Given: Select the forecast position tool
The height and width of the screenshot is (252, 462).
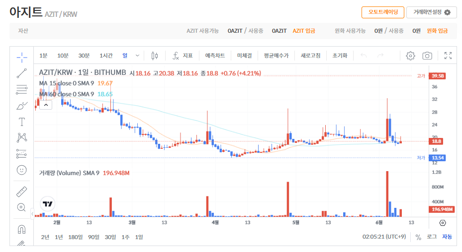Looking at the screenshot, I should (22, 154).
